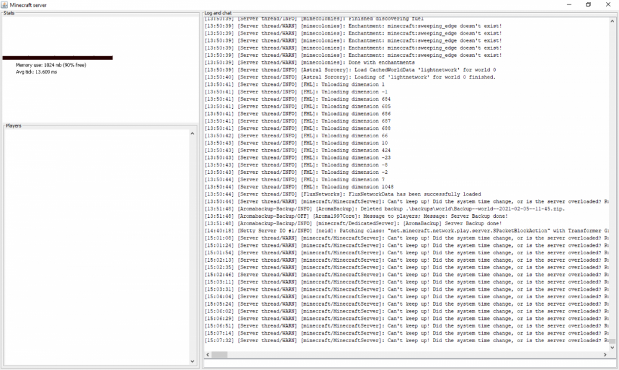Image resolution: width=619 pixels, height=370 pixels.
Task: Click the log vertical scrollbar up arrow
Action: (612, 21)
